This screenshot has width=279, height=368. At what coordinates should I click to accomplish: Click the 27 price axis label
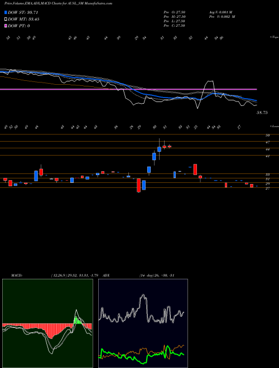268,188
